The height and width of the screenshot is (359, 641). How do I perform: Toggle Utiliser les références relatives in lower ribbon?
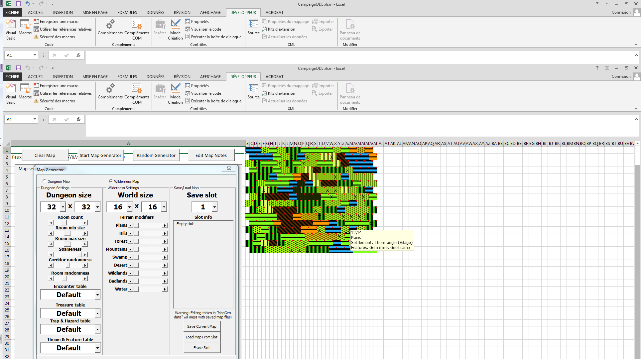point(63,93)
